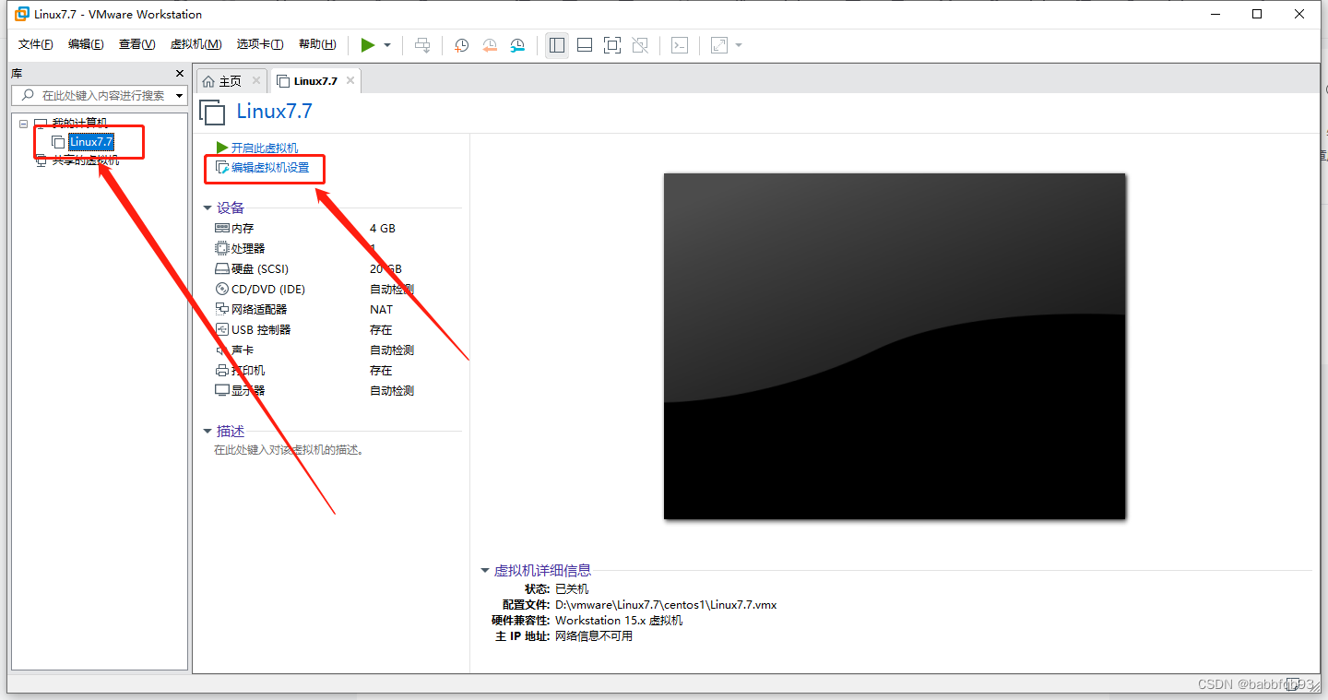Click the 4 GB memory value

[x=383, y=228]
